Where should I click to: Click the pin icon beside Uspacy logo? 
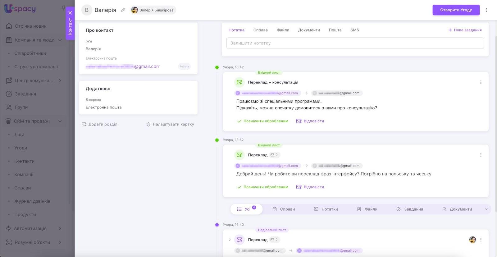(x=63, y=7)
